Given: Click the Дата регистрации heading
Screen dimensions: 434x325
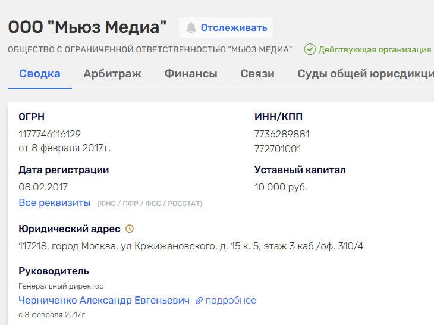Looking at the screenshot, I should pos(64,170).
